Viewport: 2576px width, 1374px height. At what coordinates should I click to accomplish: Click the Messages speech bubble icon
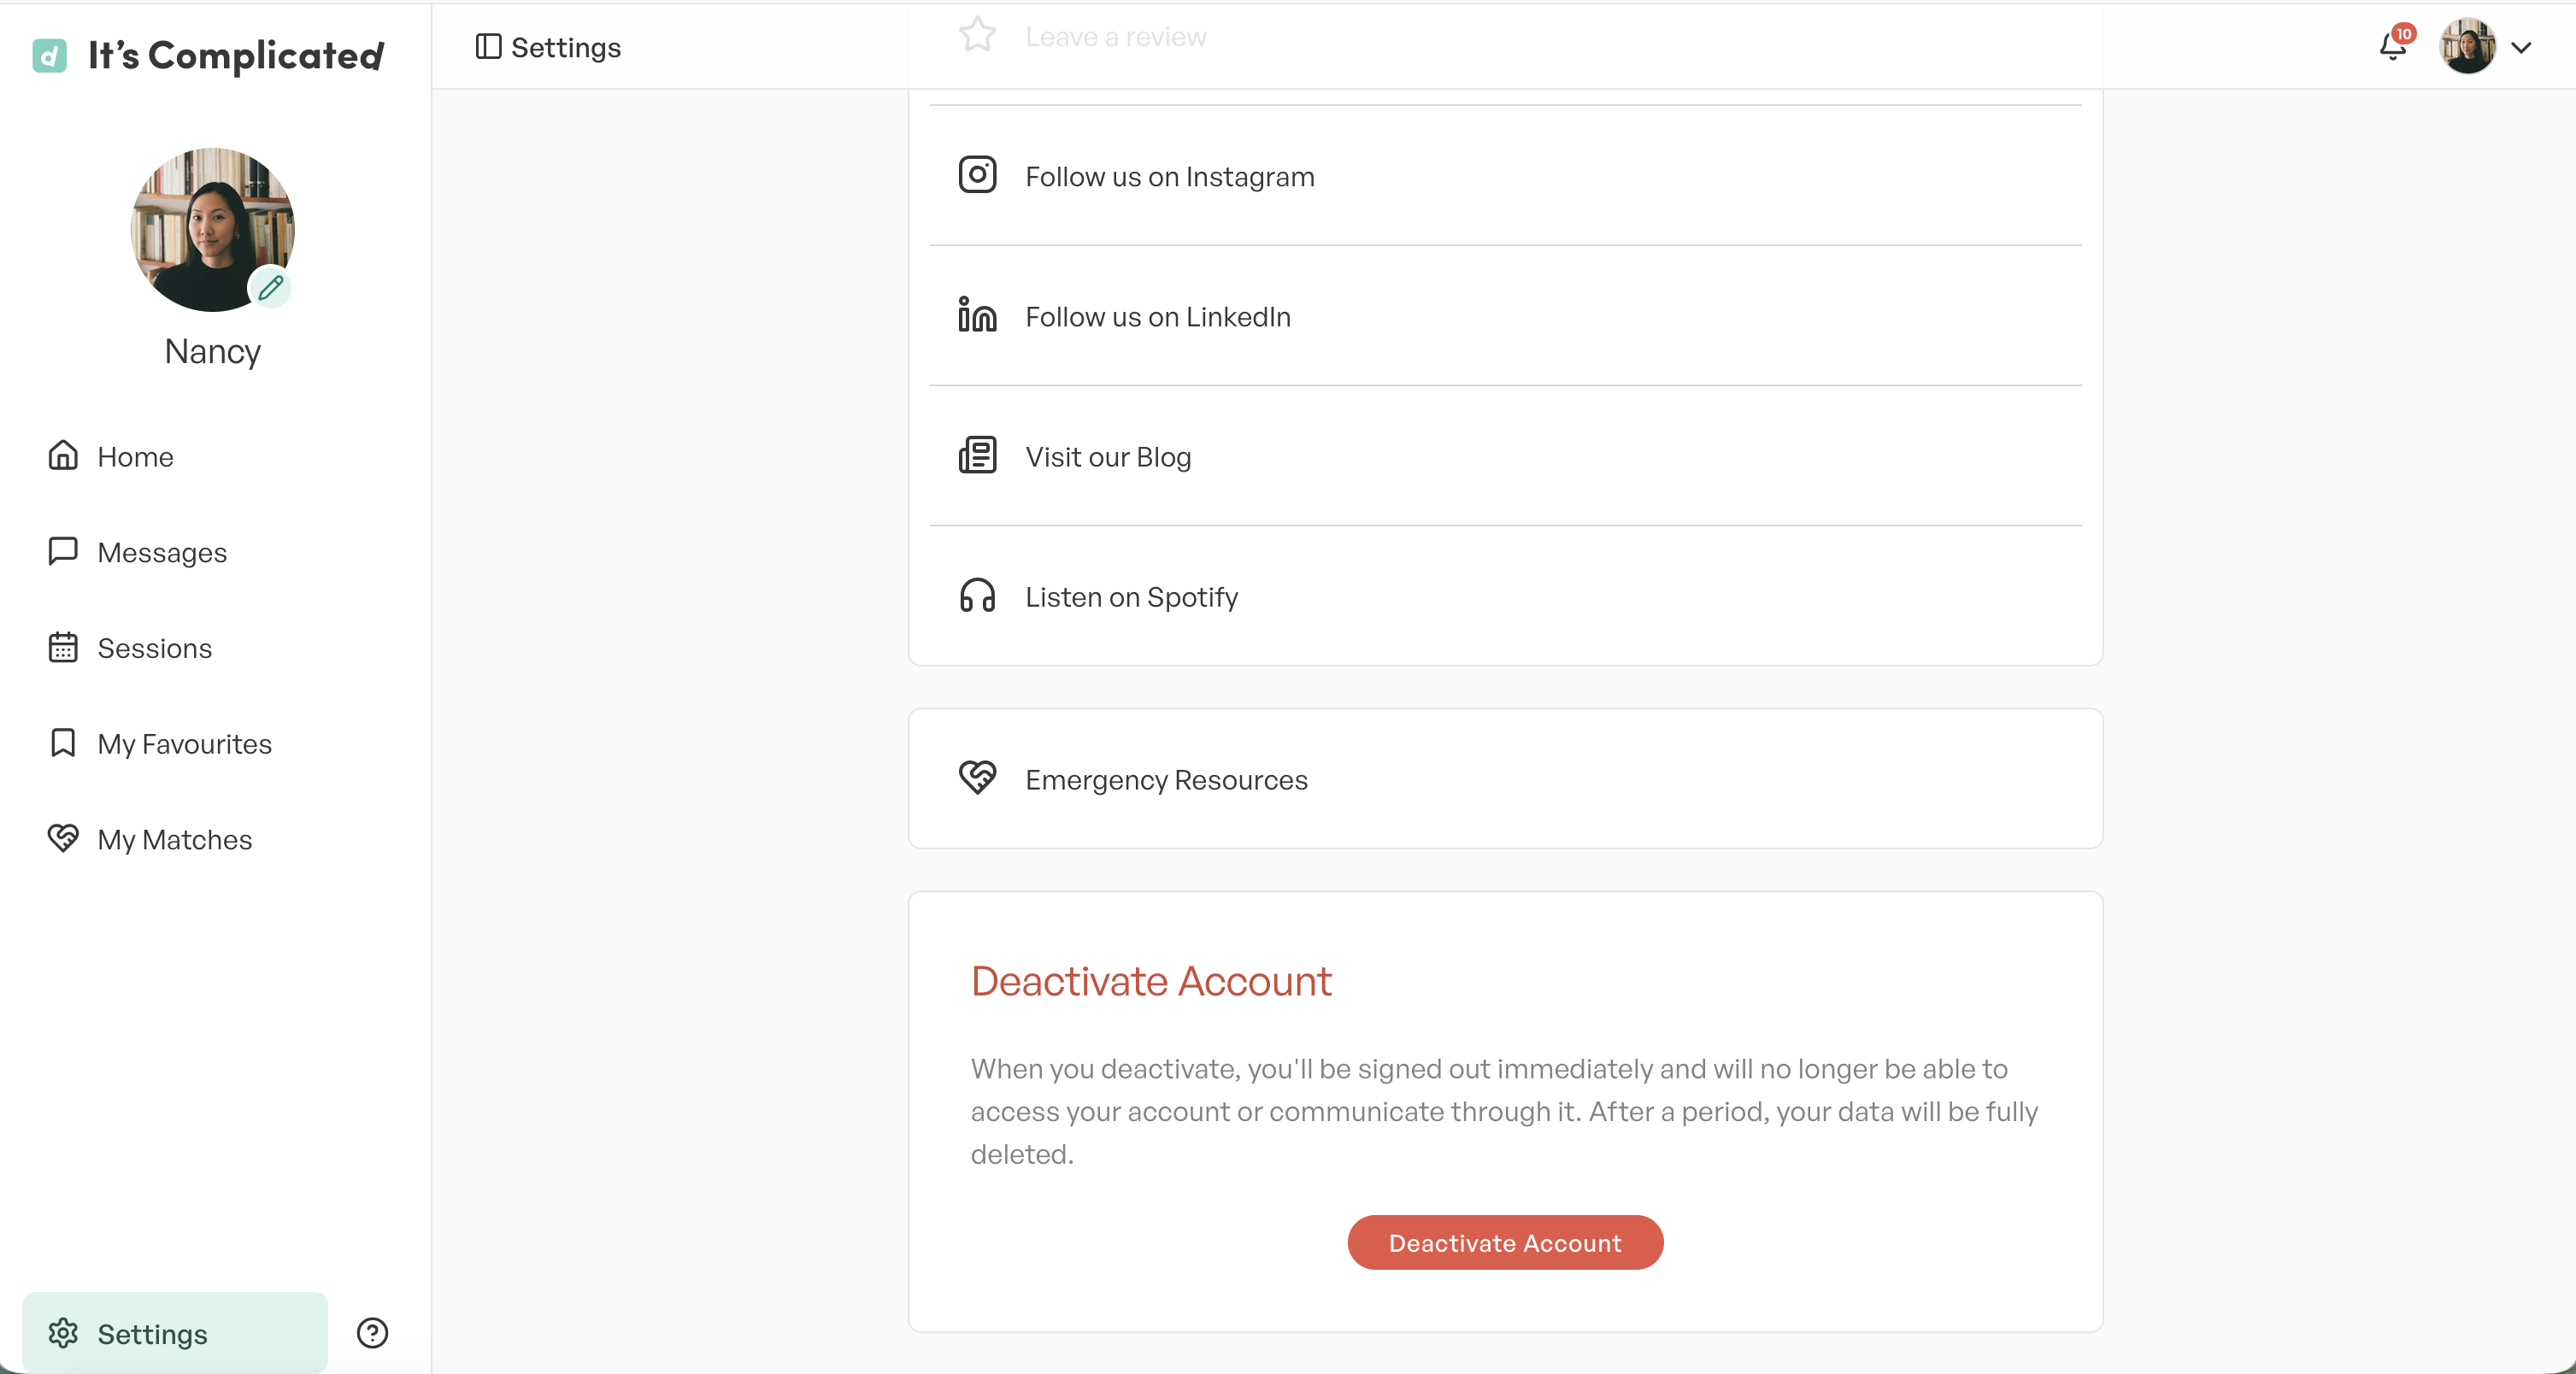click(63, 552)
